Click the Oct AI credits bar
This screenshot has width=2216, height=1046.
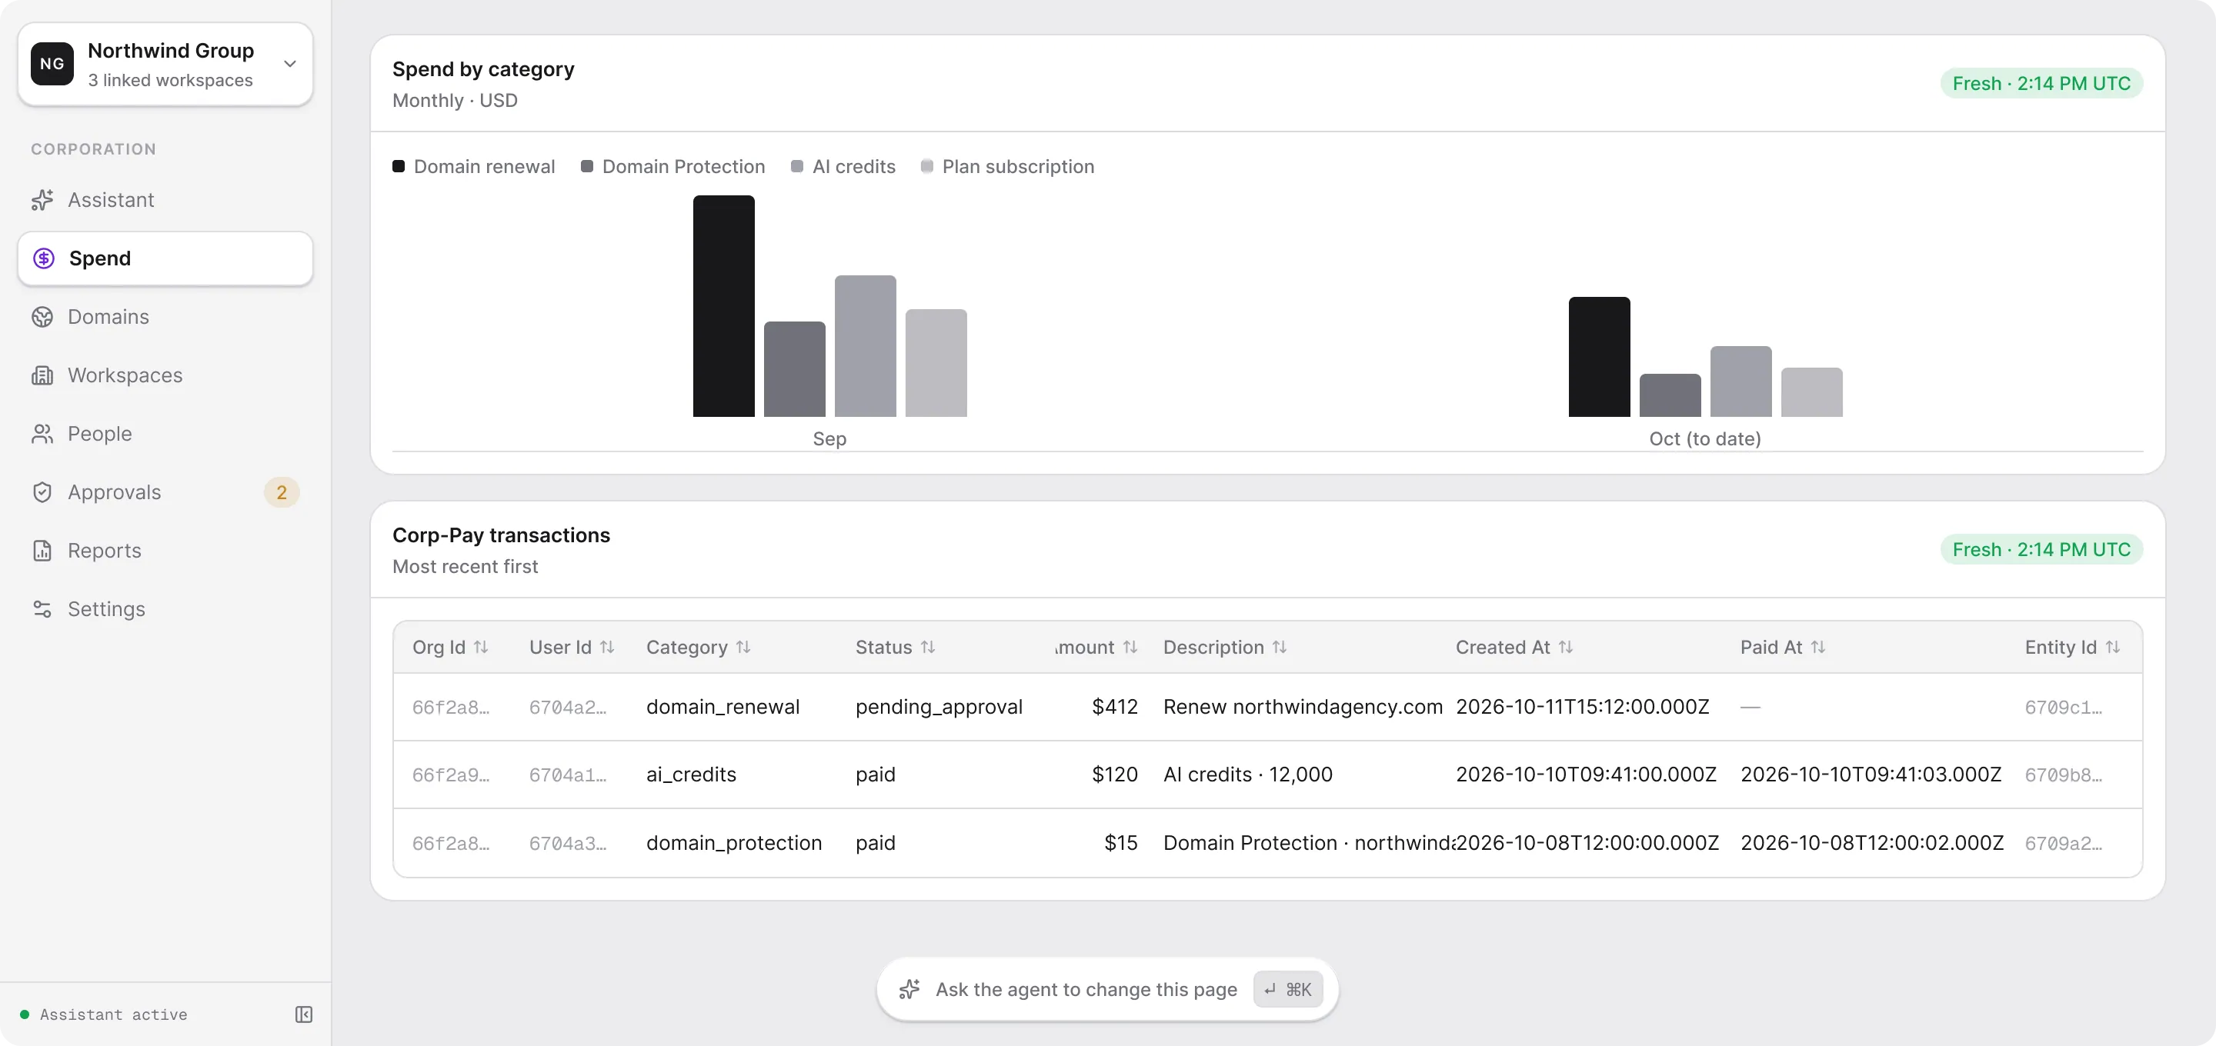click(1740, 382)
